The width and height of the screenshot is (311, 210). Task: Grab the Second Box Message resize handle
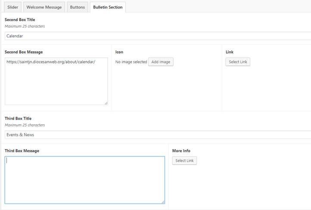point(106,103)
